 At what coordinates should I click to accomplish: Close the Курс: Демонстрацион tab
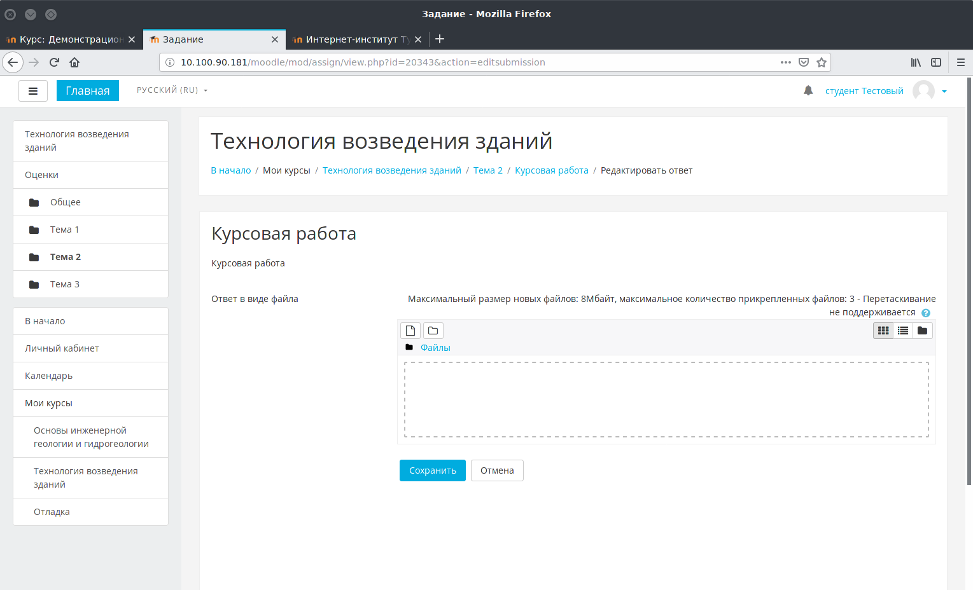[x=132, y=39]
